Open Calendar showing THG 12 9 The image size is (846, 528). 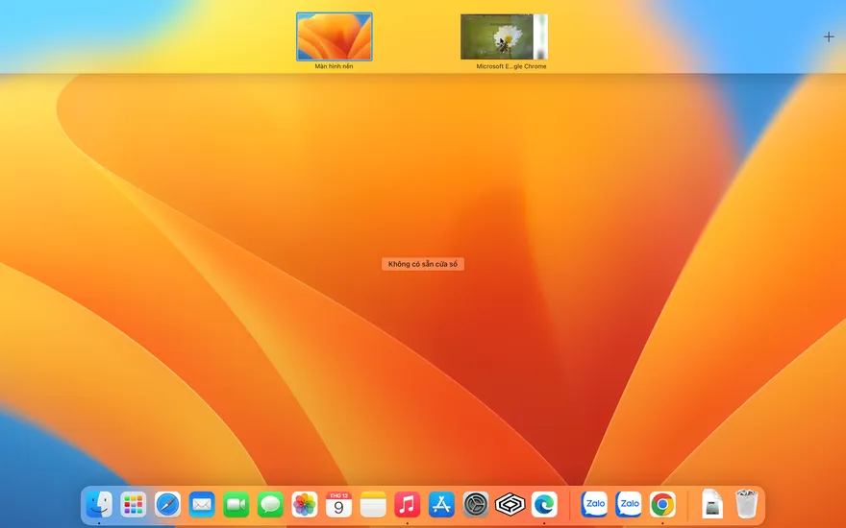(x=338, y=505)
